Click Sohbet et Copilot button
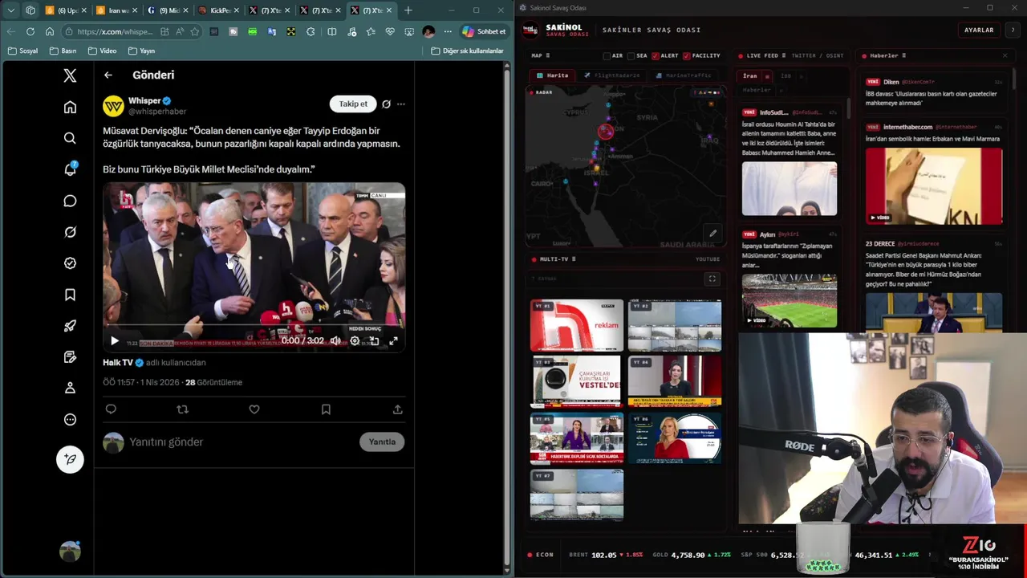Screen dimensions: 1027x578 pos(485,31)
